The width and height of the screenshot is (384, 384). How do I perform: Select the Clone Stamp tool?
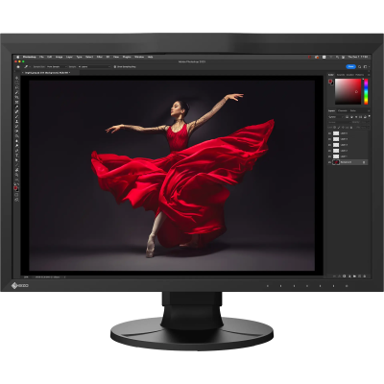(x=17, y=122)
